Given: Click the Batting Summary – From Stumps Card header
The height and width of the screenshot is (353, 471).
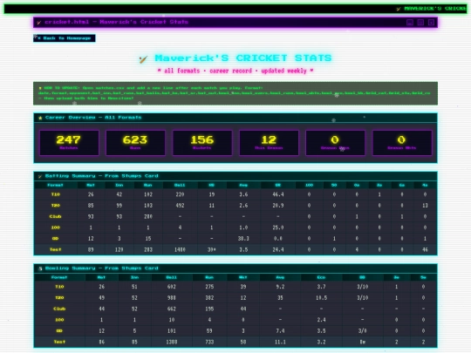Looking at the screenshot, I should click(235, 176).
